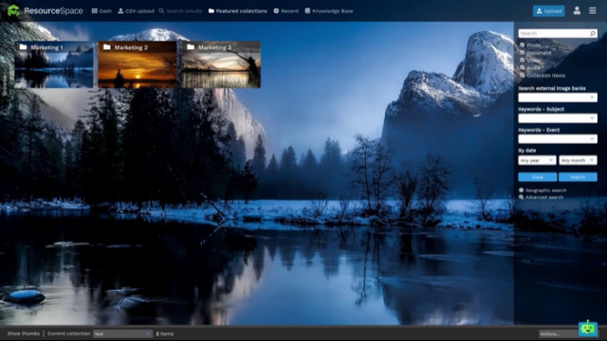The height and width of the screenshot is (341, 607).
Task: Click the Geographic search globe icon
Action: (521, 190)
